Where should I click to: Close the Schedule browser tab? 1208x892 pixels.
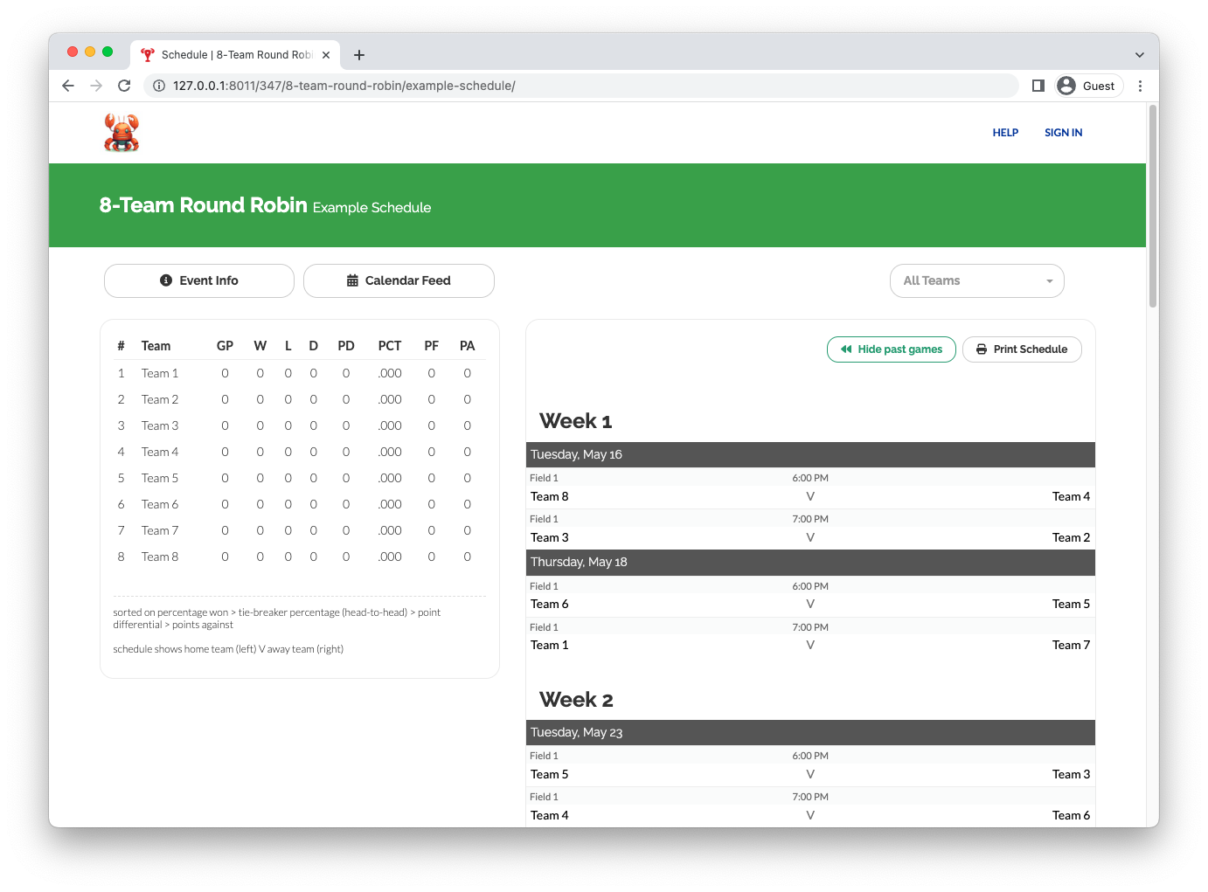(326, 55)
